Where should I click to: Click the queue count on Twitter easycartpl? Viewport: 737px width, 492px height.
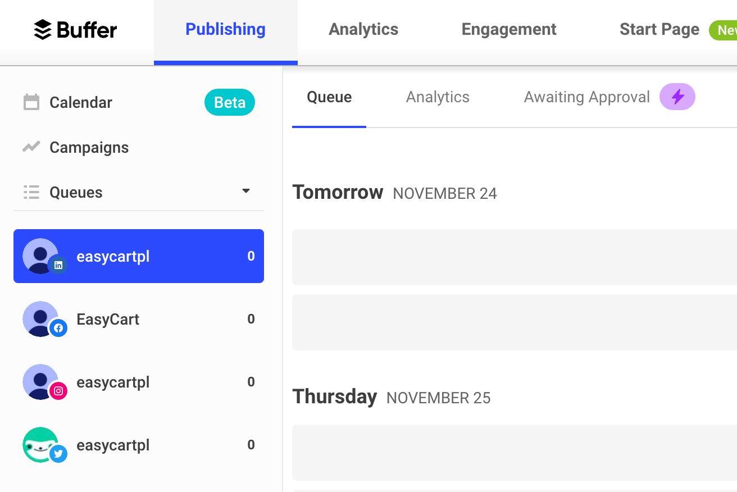251,445
